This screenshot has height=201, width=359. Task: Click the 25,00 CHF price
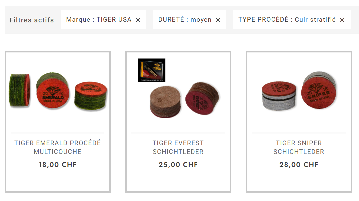click(x=178, y=165)
